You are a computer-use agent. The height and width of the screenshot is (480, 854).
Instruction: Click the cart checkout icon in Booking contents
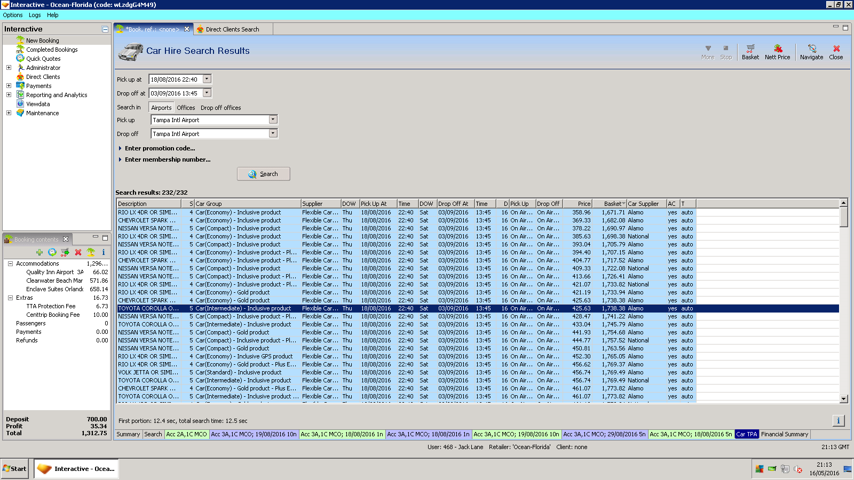click(65, 252)
